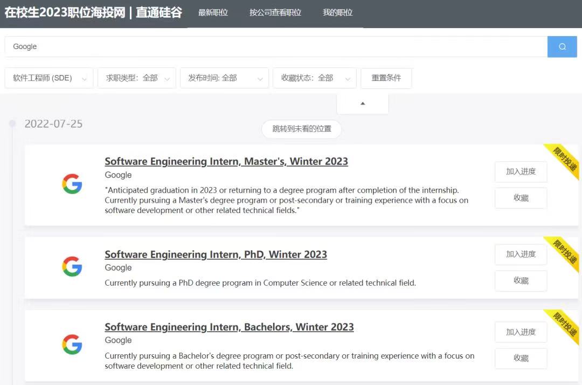Click company name Google under Master's listing
Viewport: 582px width, 385px height.
click(118, 175)
